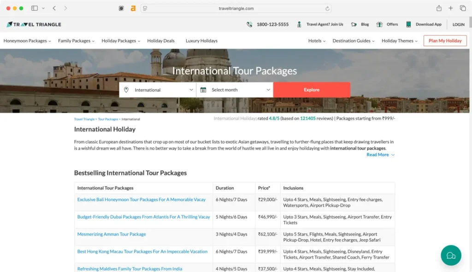Open a new browser tab with plus icon
The image size is (472, 272).
pos(451,8)
